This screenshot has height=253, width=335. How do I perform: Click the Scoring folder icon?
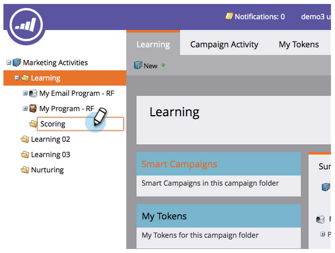coord(33,124)
